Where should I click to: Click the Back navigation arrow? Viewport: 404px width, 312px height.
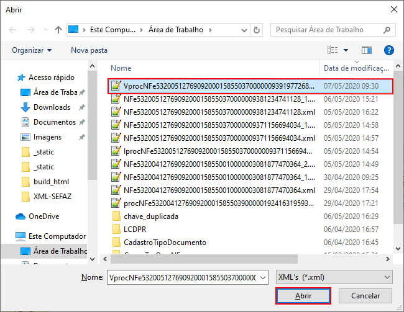(12, 30)
